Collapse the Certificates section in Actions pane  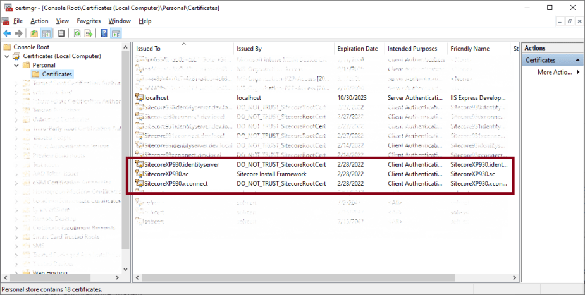pyautogui.click(x=578, y=60)
